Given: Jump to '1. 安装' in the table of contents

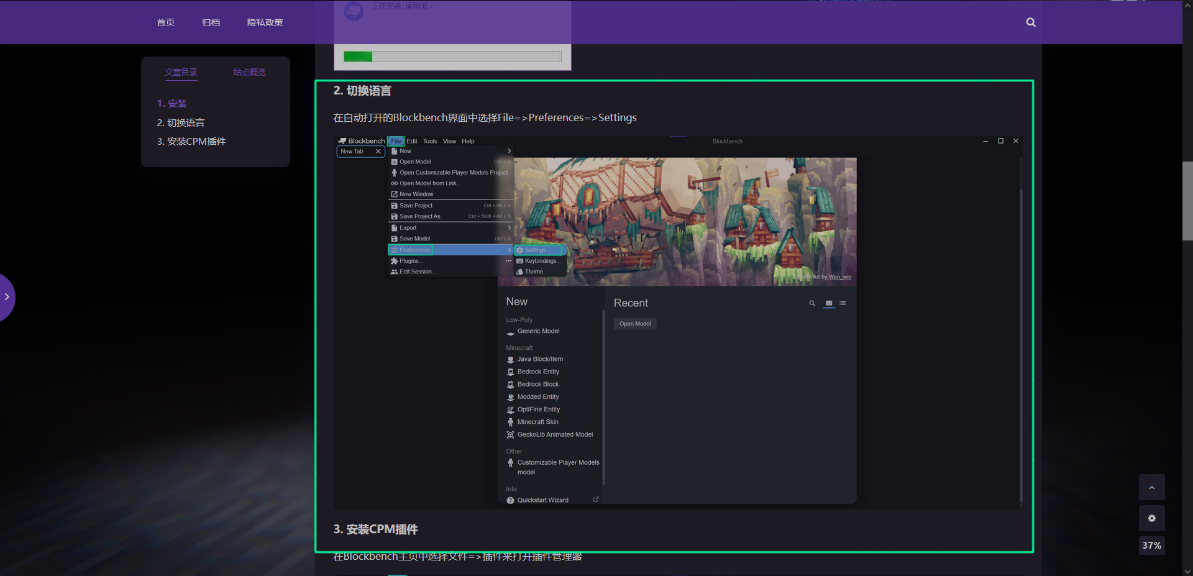Looking at the screenshot, I should coord(171,104).
